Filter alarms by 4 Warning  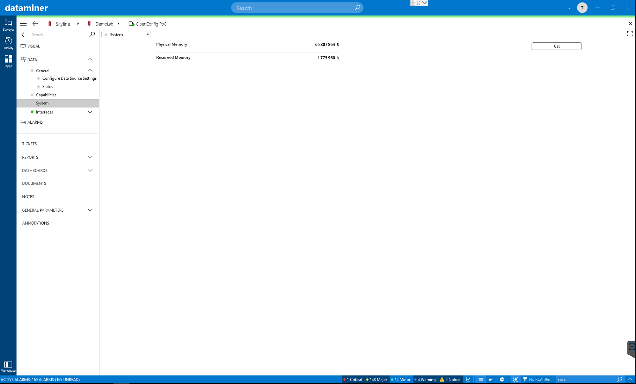[425, 379]
